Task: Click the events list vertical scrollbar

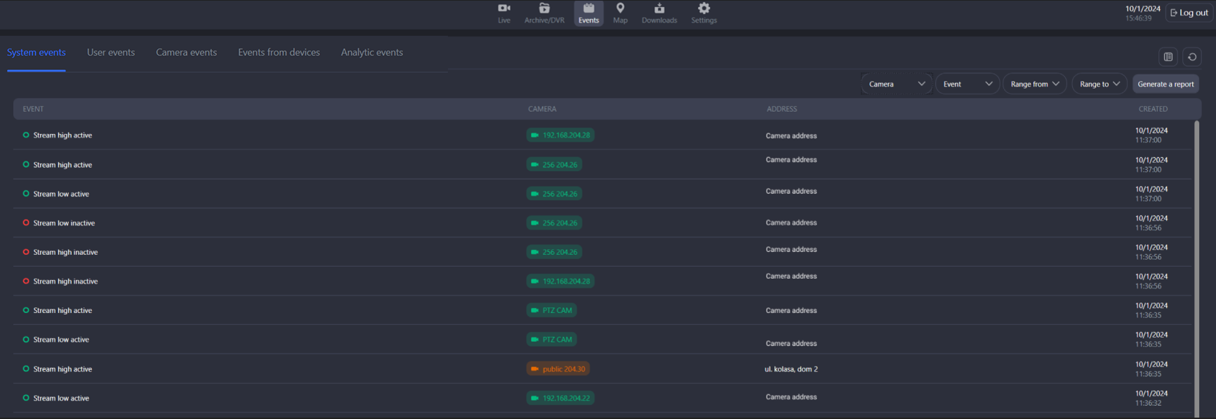Action: point(1196,267)
